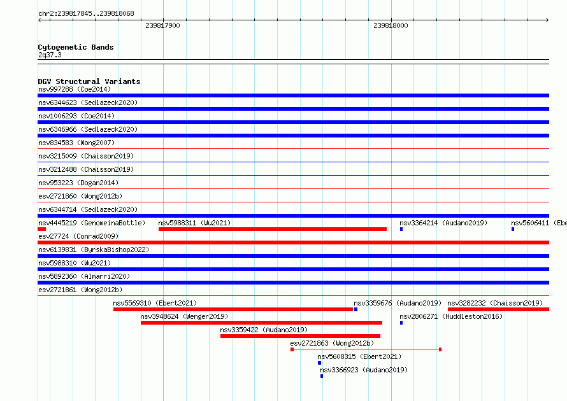The image size is (567, 401).
Task: Click the Cytogenetic Bands track title
Action: (76, 47)
